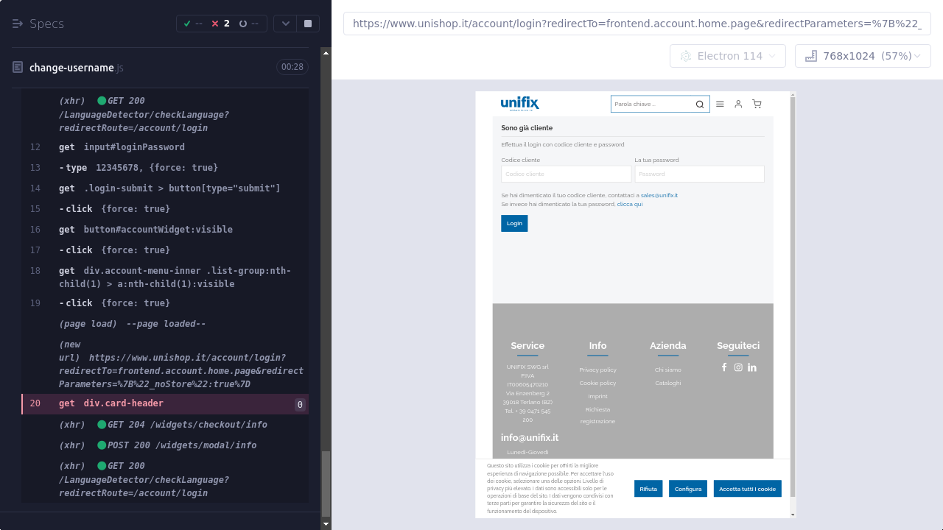Click the blue Login button

(x=514, y=223)
